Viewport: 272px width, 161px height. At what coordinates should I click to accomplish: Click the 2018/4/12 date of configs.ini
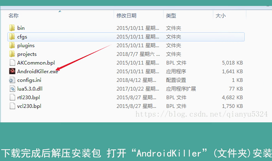(x=136, y=80)
